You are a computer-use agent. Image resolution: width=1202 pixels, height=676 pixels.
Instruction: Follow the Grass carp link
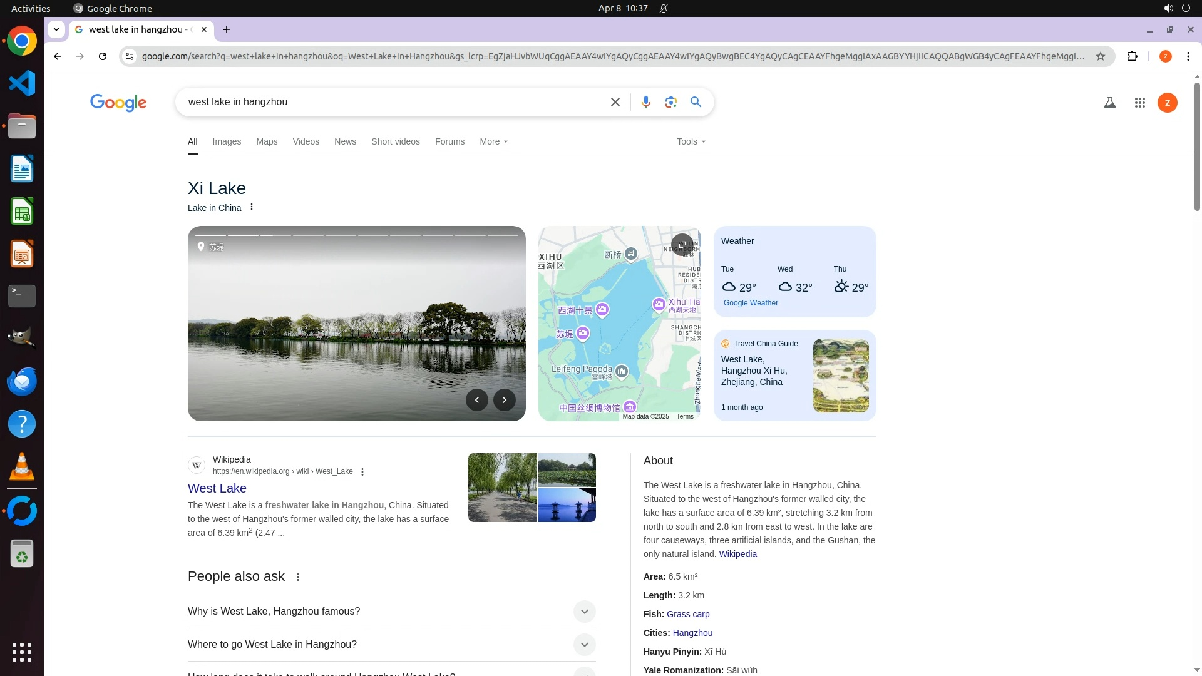pos(688,614)
